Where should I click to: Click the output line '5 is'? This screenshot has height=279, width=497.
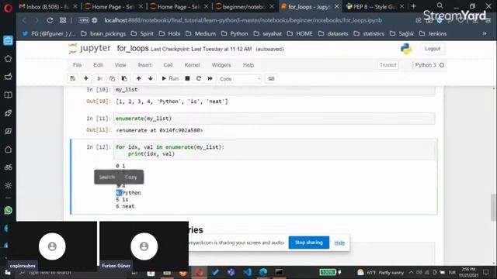coord(122,200)
